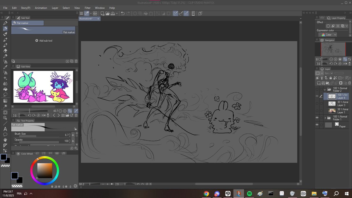Viewport: 352px width, 198px height.
Task: Toggle the Lock layer padlock in the Layer panel
Action: point(331,78)
